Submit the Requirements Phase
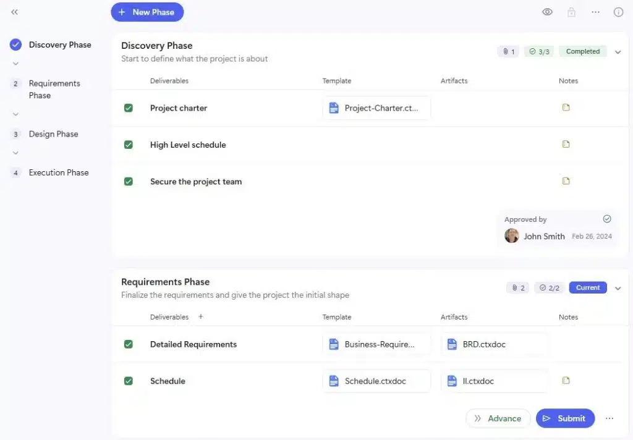The image size is (633, 440). click(565, 418)
